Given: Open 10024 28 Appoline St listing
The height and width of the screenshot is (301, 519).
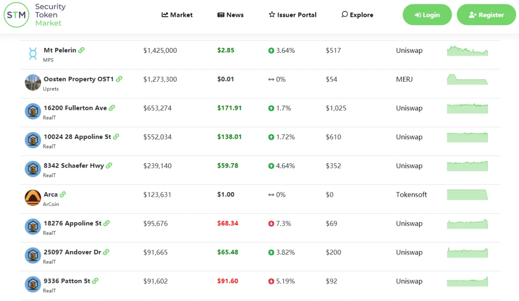Looking at the screenshot, I should 77,137.
